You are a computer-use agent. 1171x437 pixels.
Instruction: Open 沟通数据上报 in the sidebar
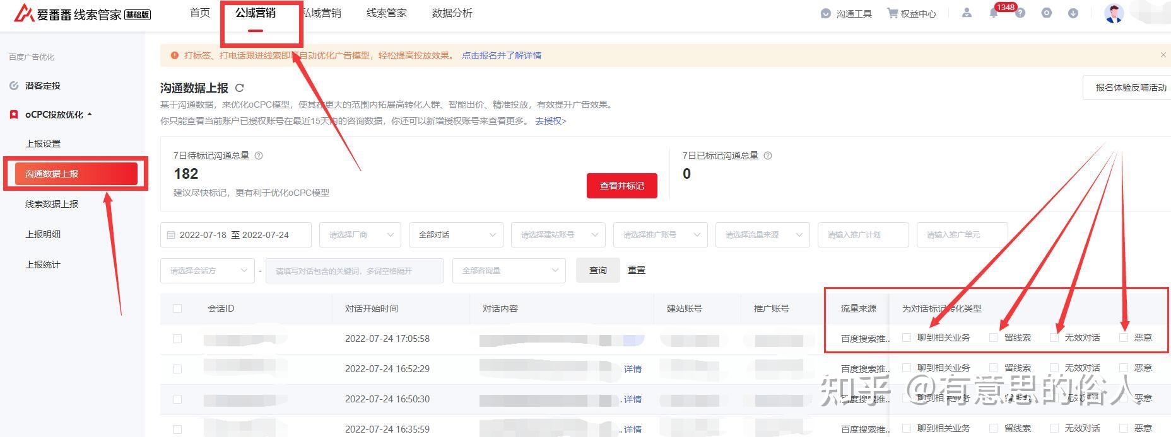(76, 174)
